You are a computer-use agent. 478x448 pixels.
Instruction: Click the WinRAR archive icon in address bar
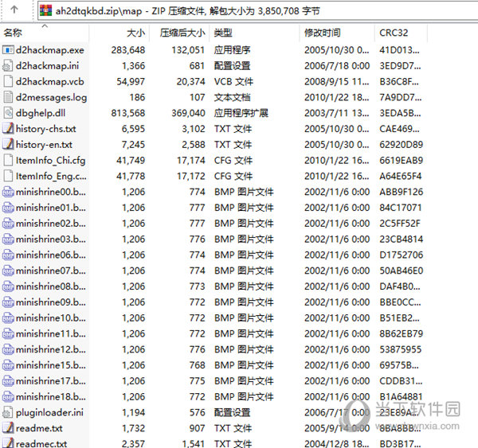(45, 10)
